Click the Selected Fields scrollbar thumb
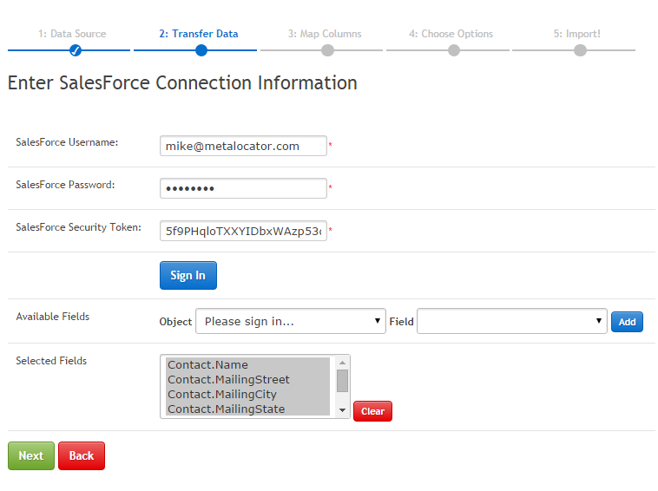Screen dimensions: 658x491 tap(342, 381)
